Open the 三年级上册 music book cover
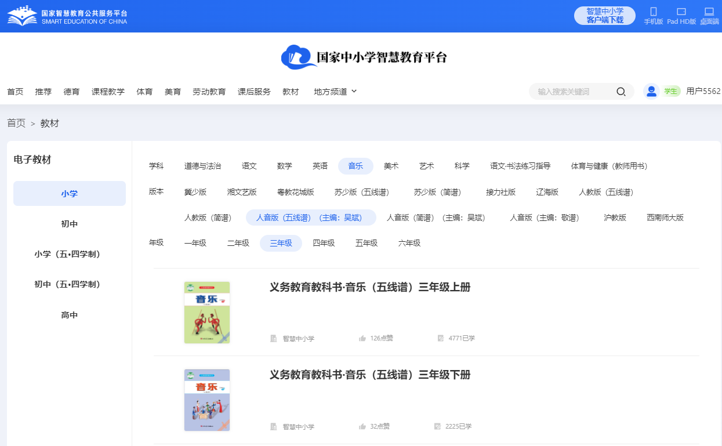The image size is (722, 446). [x=207, y=313]
